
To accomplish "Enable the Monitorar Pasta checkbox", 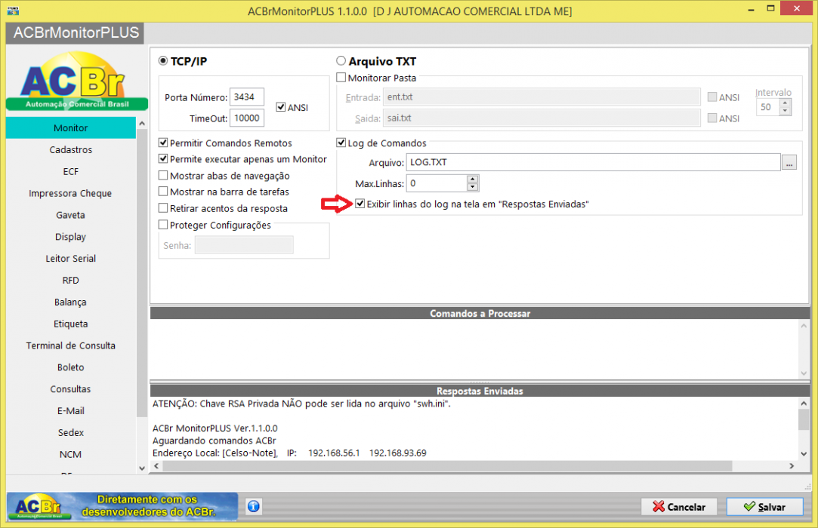I will pos(341,77).
